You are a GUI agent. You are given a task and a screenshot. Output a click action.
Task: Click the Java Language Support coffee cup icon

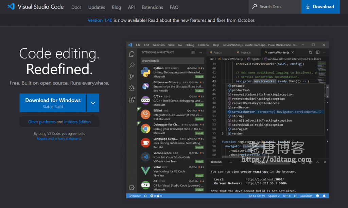pos(145,143)
